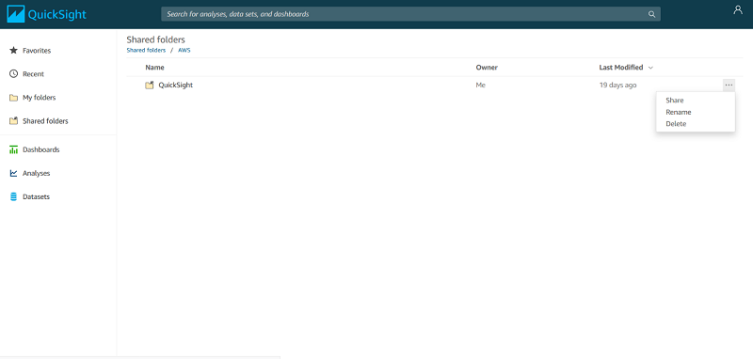Screen dimensions: 753x359
Task: Click the 'Me' owner cell
Action: [x=481, y=85]
